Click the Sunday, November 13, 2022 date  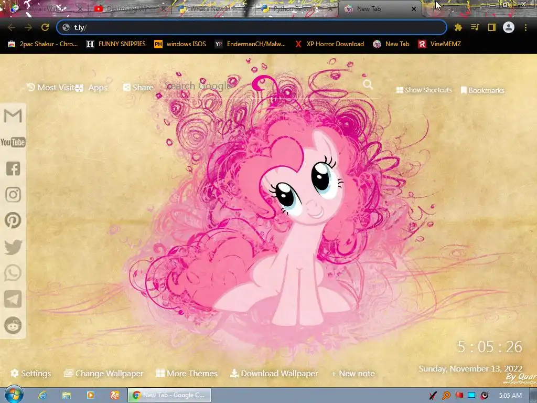pos(470,369)
